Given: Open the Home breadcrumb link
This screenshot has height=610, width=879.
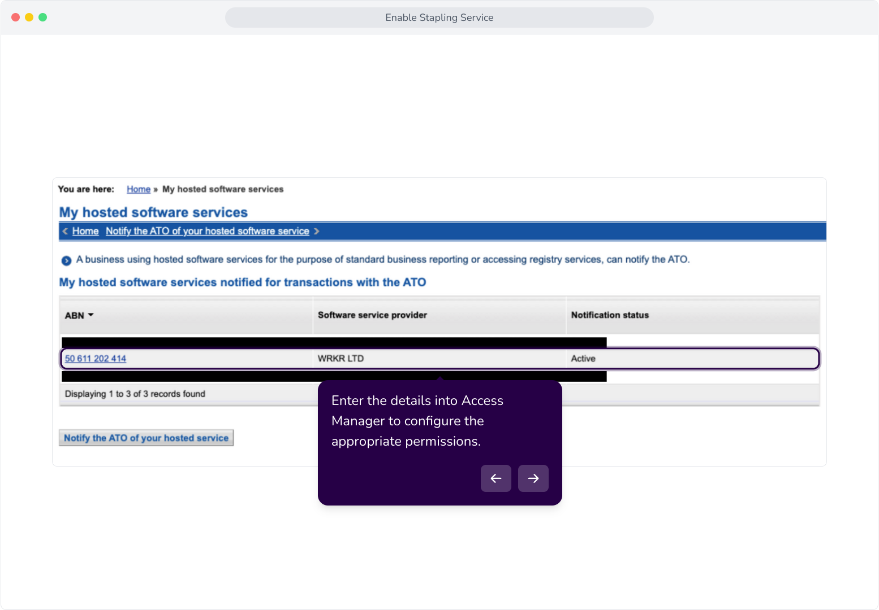Looking at the screenshot, I should [x=139, y=189].
